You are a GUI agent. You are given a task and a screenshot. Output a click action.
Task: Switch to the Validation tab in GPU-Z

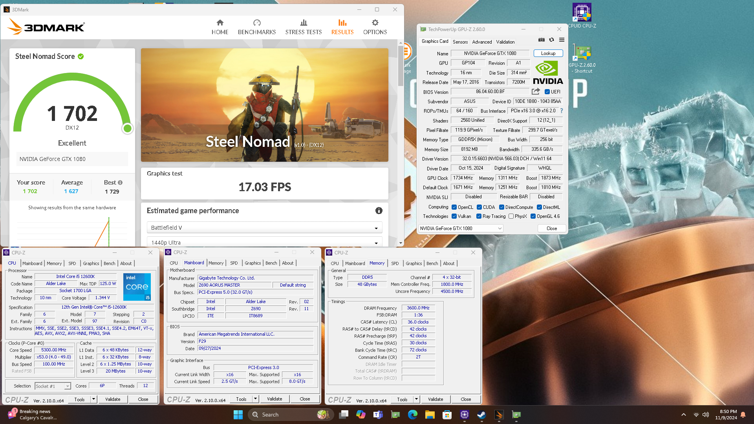[x=505, y=42]
